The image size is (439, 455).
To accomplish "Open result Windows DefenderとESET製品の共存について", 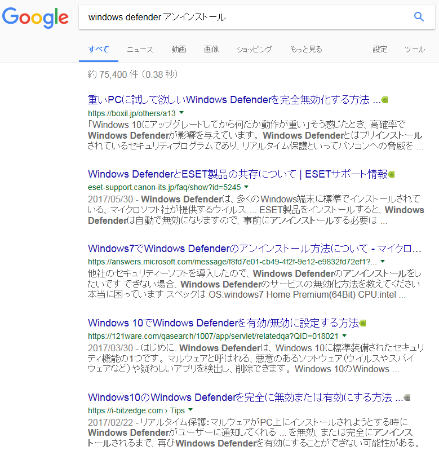I will [x=238, y=174].
